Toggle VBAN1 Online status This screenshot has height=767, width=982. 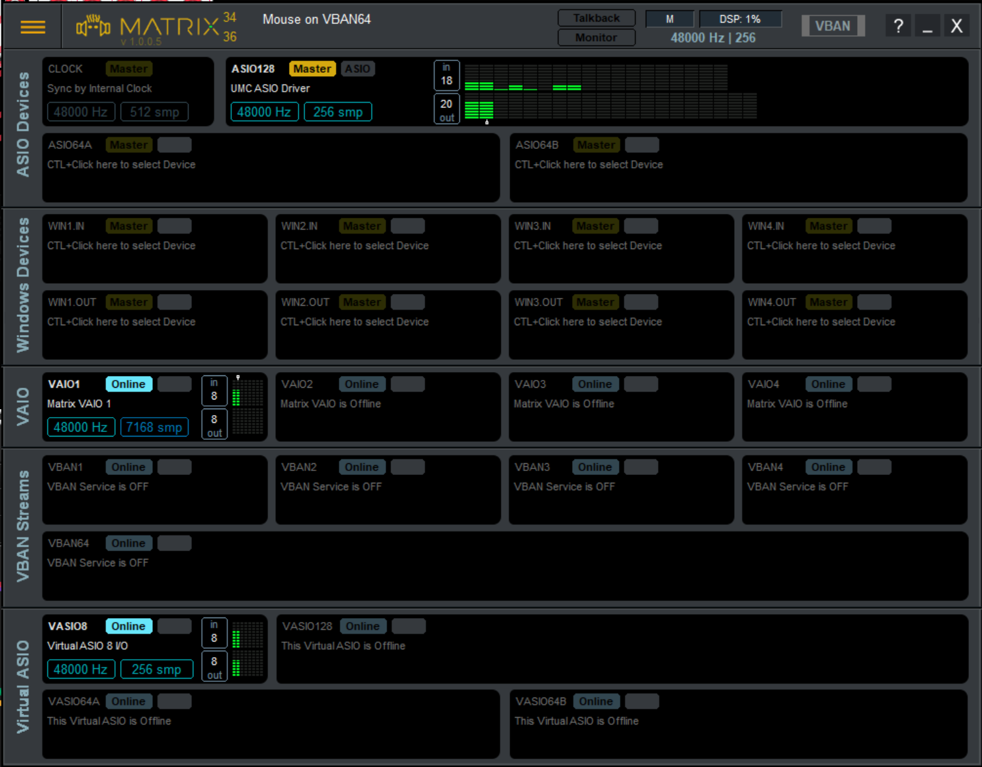[x=129, y=467]
